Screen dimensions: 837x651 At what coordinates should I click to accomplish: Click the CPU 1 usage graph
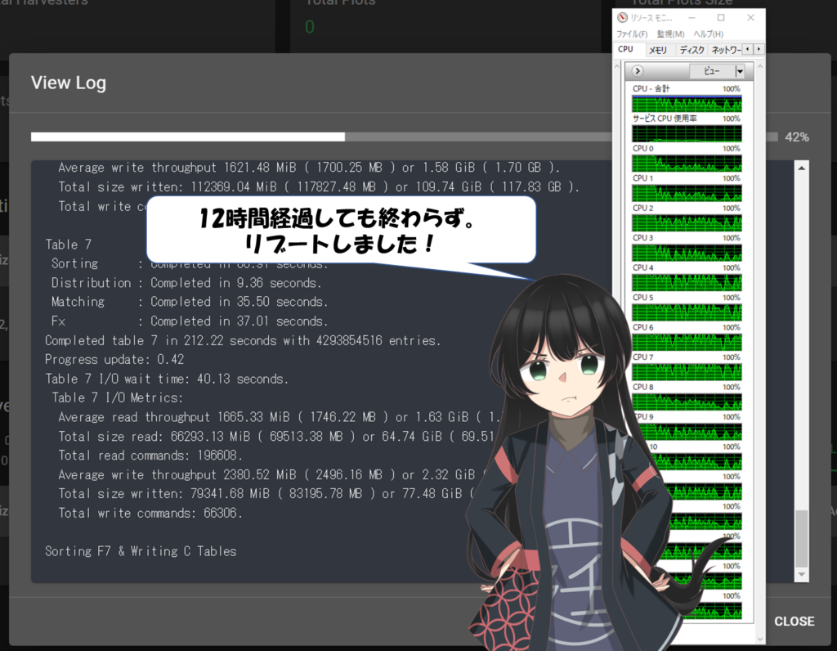click(x=687, y=193)
